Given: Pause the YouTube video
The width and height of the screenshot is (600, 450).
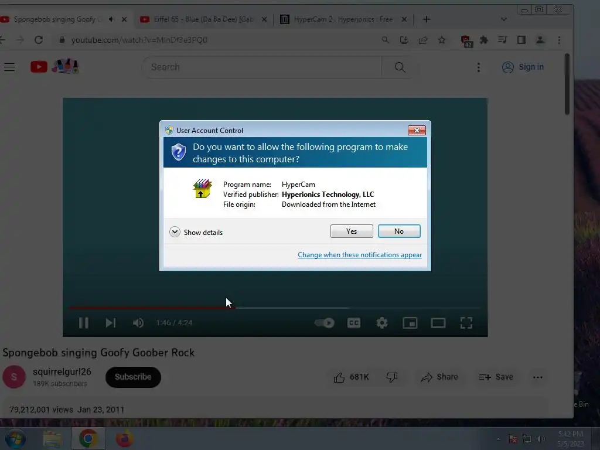Looking at the screenshot, I should [x=83, y=323].
